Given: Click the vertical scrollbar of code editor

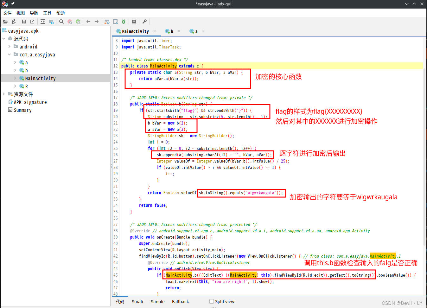Looking at the screenshot, I should [425, 157].
